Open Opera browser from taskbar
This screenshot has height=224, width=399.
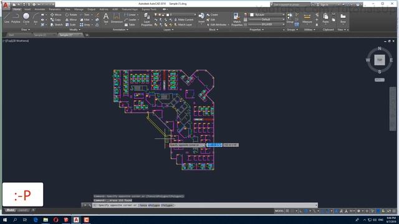[x=55, y=220]
